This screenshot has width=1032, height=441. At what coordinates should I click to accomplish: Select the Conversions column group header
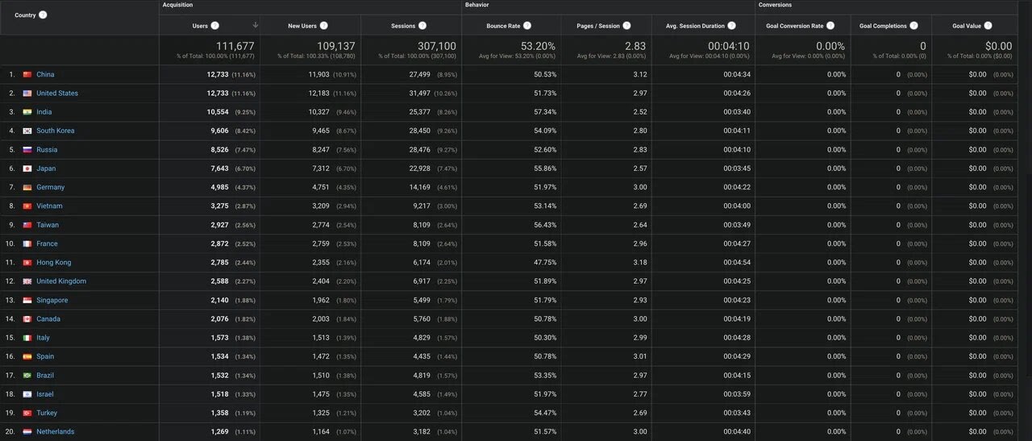click(x=775, y=5)
